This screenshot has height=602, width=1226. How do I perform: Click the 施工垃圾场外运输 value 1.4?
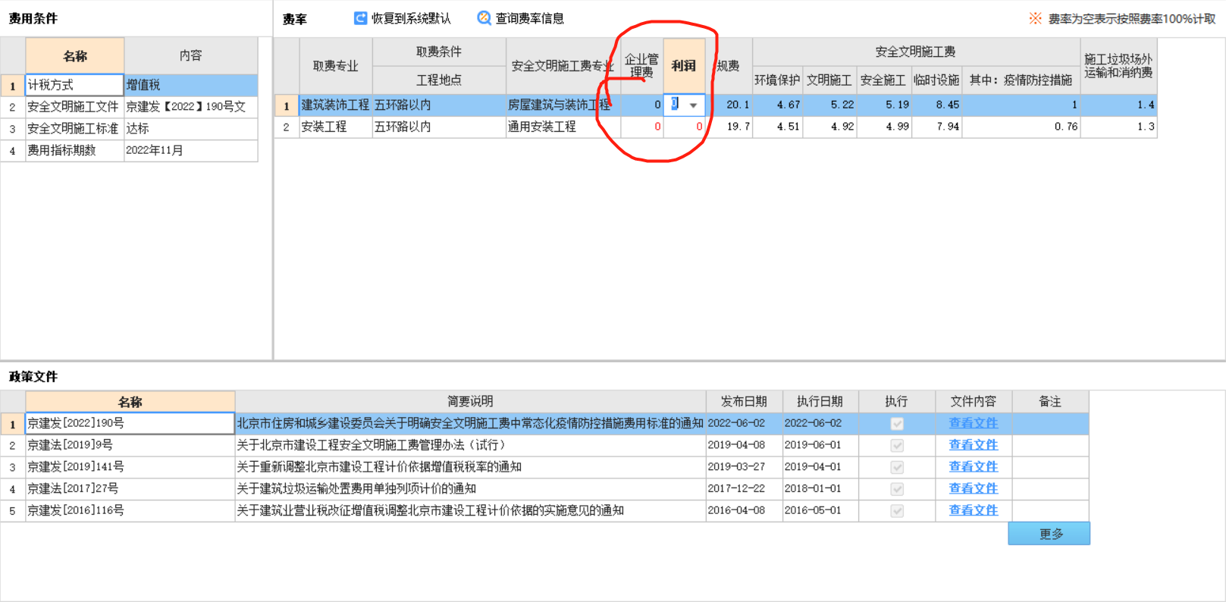click(x=1118, y=105)
